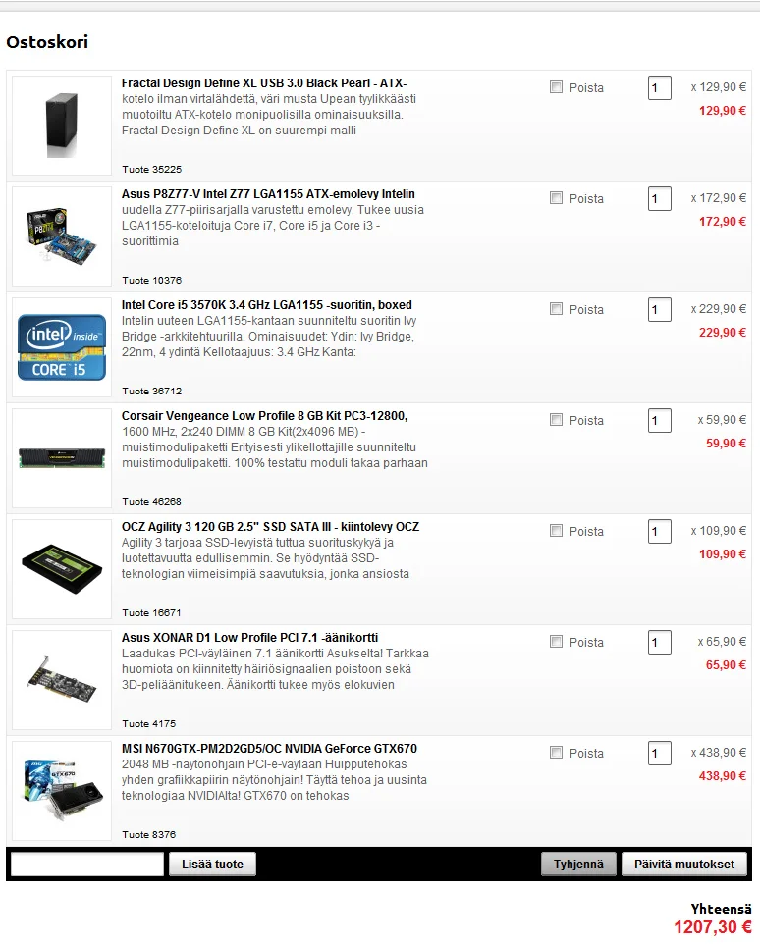
Task: Open the Intel Core i5 3570K product title
Action: coord(267,304)
